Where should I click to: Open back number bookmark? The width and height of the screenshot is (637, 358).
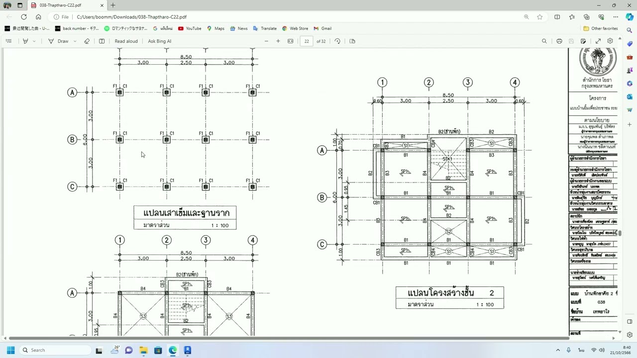(x=77, y=28)
